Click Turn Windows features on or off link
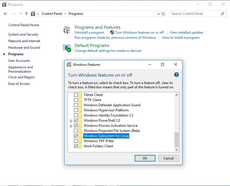This screenshot has height=186, width=230. (x=139, y=32)
